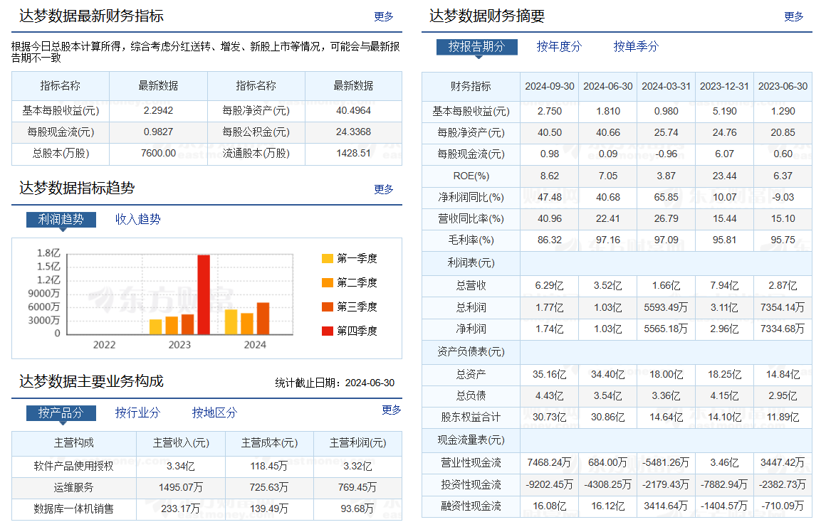The width and height of the screenshot is (826, 527).
Task: Click the 利润表(元) section row
Action: pyautogui.click(x=617, y=263)
